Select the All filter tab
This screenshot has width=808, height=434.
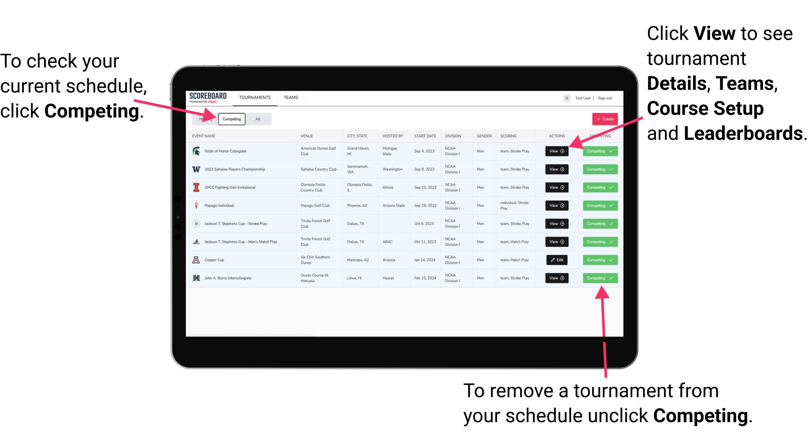click(257, 119)
